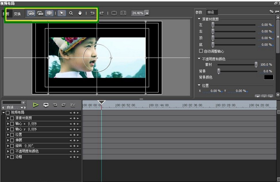
Task: Switch to the 预设 tab
Action: point(211,12)
